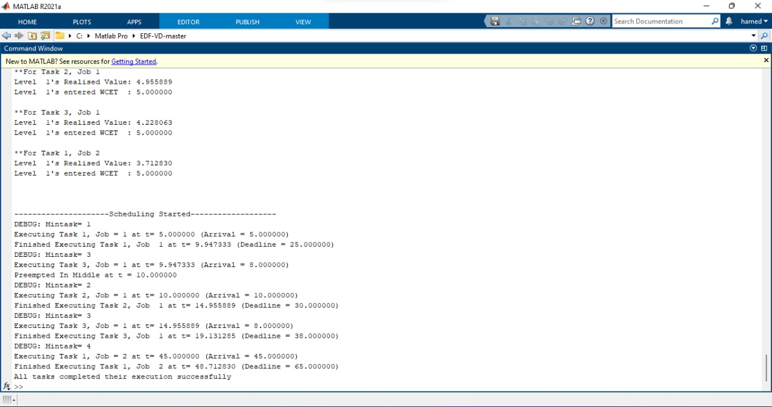Click the Back navigation arrow
Viewport: 772px width, 407px height.
[6, 36]
